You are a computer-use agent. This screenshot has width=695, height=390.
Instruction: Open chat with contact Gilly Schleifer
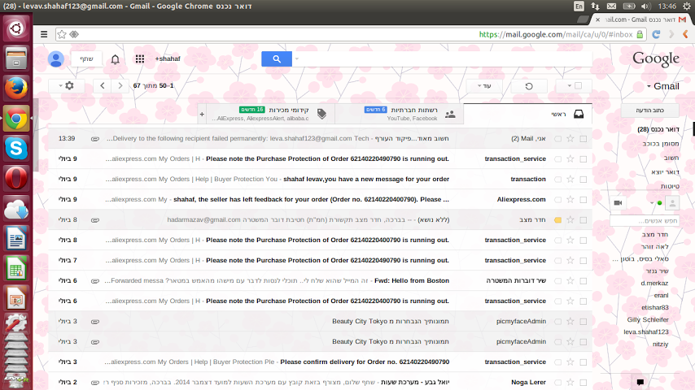[x=648, y=319]
